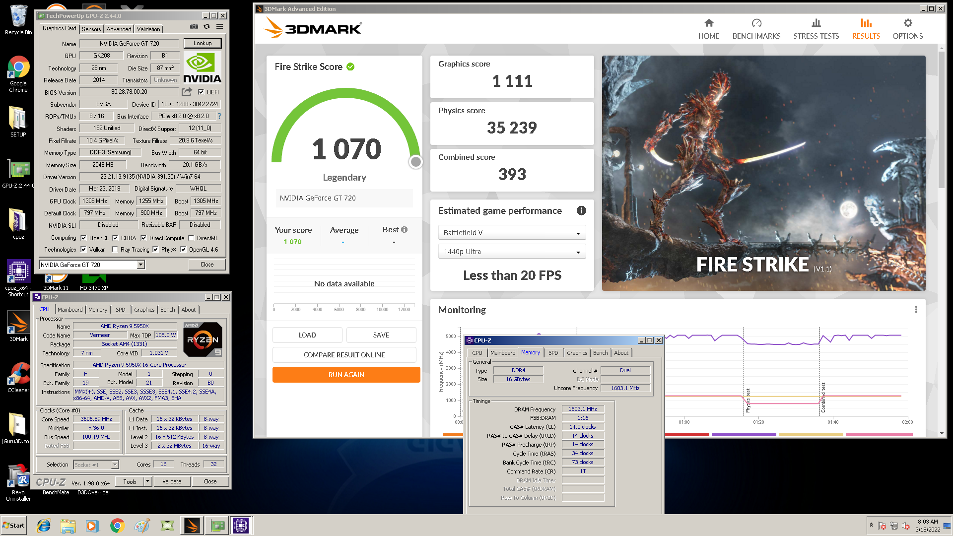This screenshot has width=953, height=536.
Task: Open Internet Explorer from taskbar
Action: click(44, 526)
